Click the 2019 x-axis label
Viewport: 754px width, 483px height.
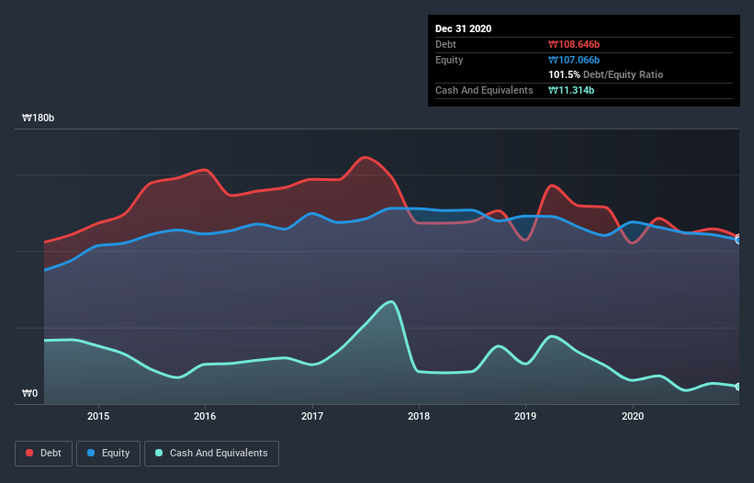pyautogui.click(x=525, y=416)
